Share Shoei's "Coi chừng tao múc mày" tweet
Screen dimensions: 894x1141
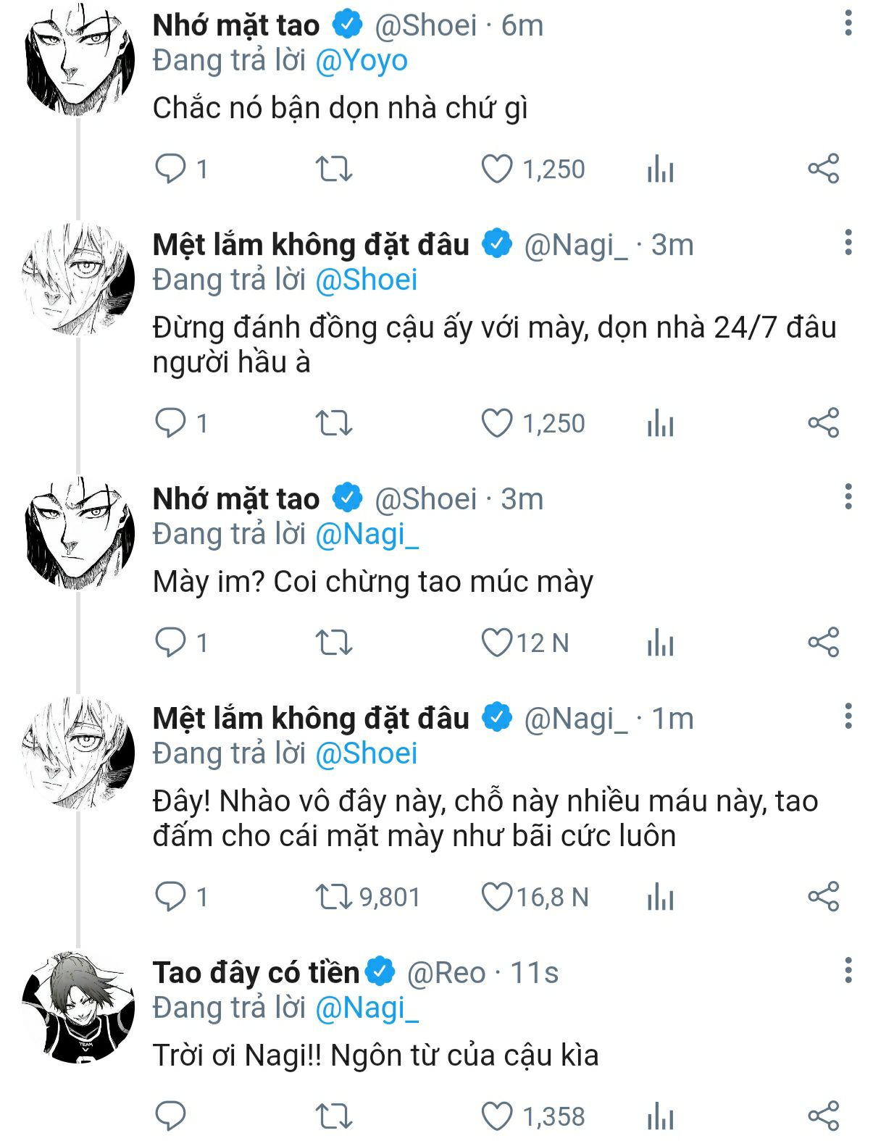(823, 643)
